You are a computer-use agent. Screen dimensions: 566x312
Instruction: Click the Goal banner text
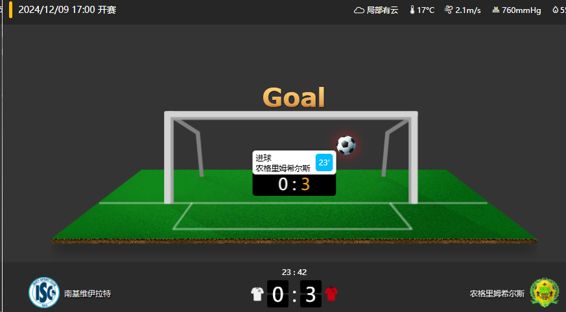(x=294, y=97)
